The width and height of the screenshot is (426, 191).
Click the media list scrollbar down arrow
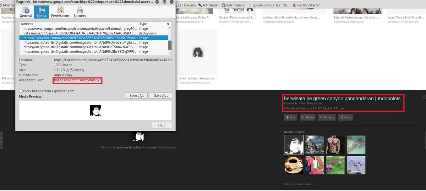click(x=170, y=52)
